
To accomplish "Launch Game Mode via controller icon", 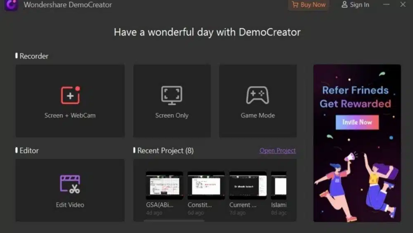I will pos(257,96).
